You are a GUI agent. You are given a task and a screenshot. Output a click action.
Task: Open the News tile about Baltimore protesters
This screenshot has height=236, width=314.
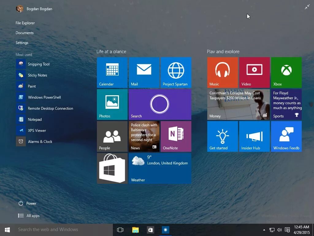[144, 136]
